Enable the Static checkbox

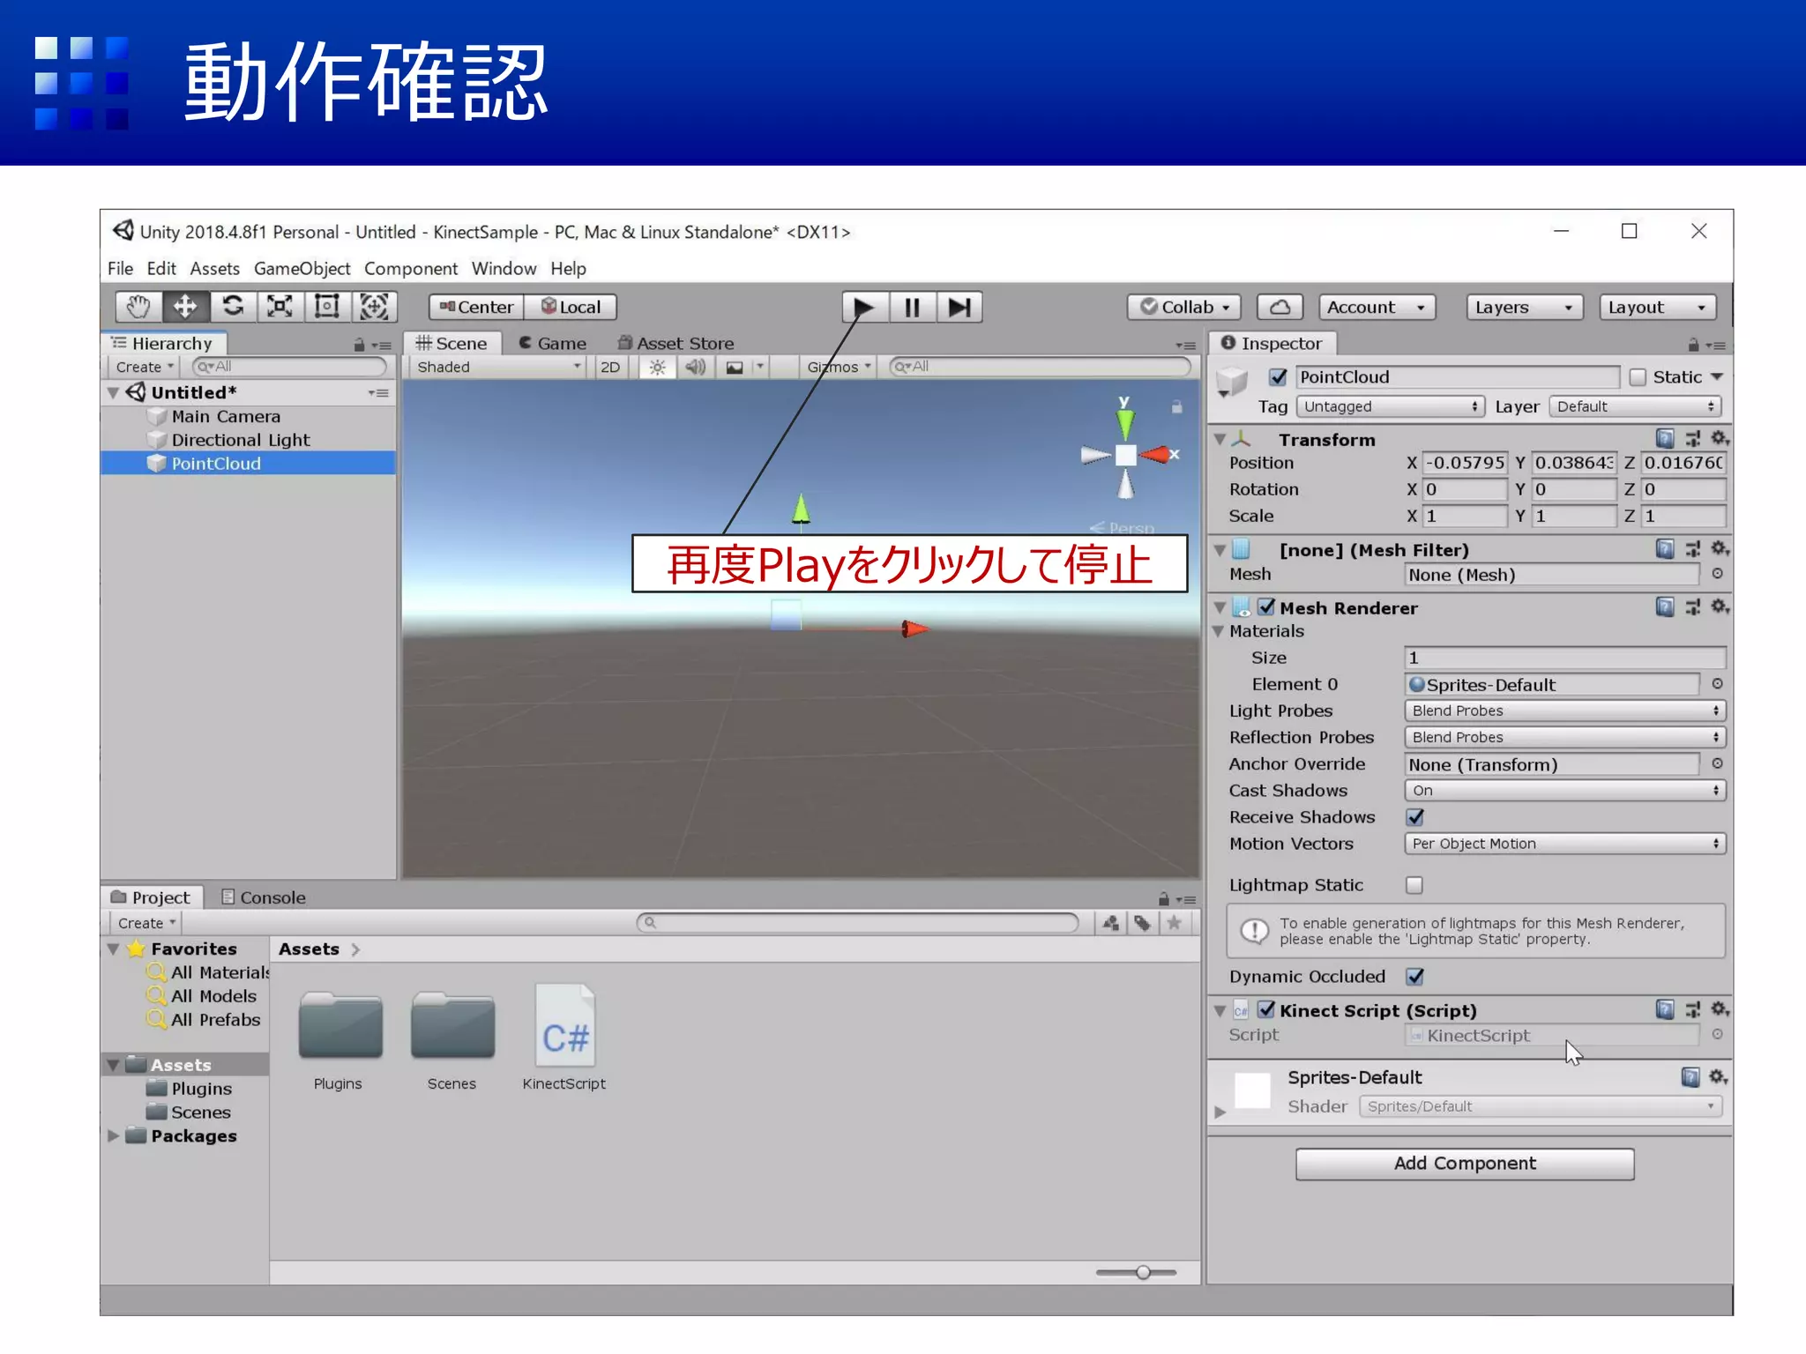pyautogui.click(x=1638, y=377)
